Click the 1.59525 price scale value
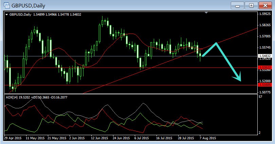The width and height of the screenshot is (275, 144). coord(265,14)
